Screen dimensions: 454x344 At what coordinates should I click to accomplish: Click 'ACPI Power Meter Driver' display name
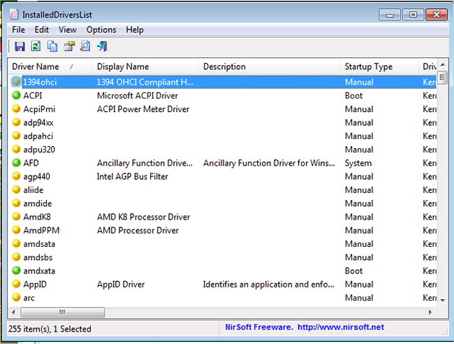coord(143,109)
